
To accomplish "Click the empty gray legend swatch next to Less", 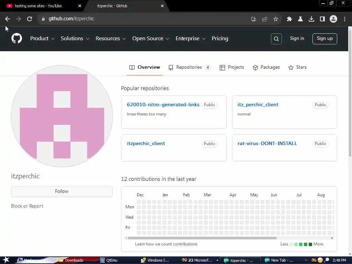I will (x=291, y=244).
